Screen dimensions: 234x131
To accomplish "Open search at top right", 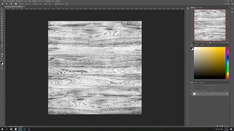I will [x=226, y=4].
